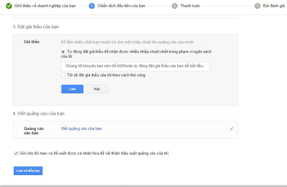Click the step 4 numbered circle icon
This screenshot has width=287, height=187.
(257, 5)
